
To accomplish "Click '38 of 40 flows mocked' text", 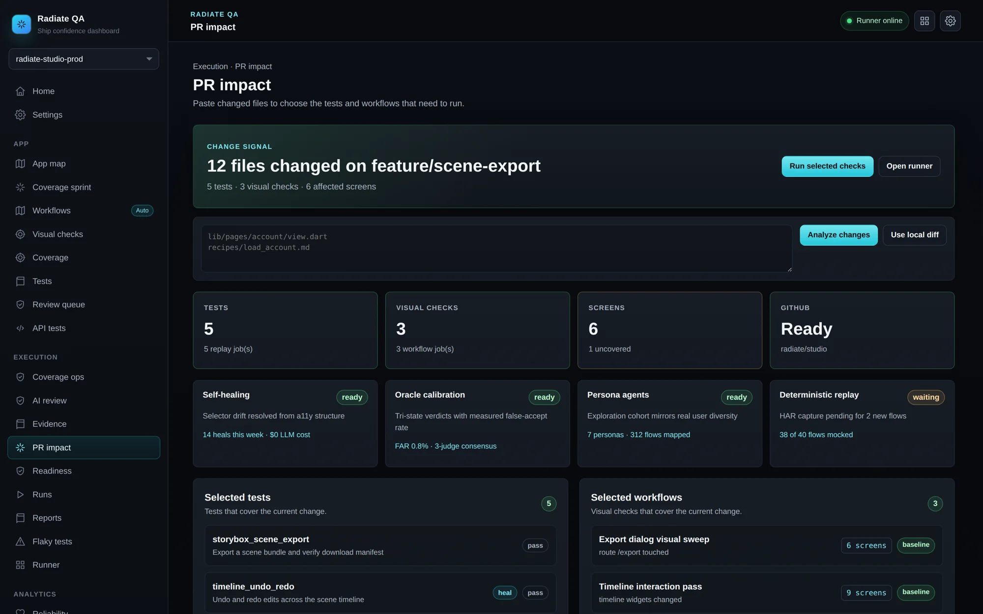I will (x=816, y=435).
